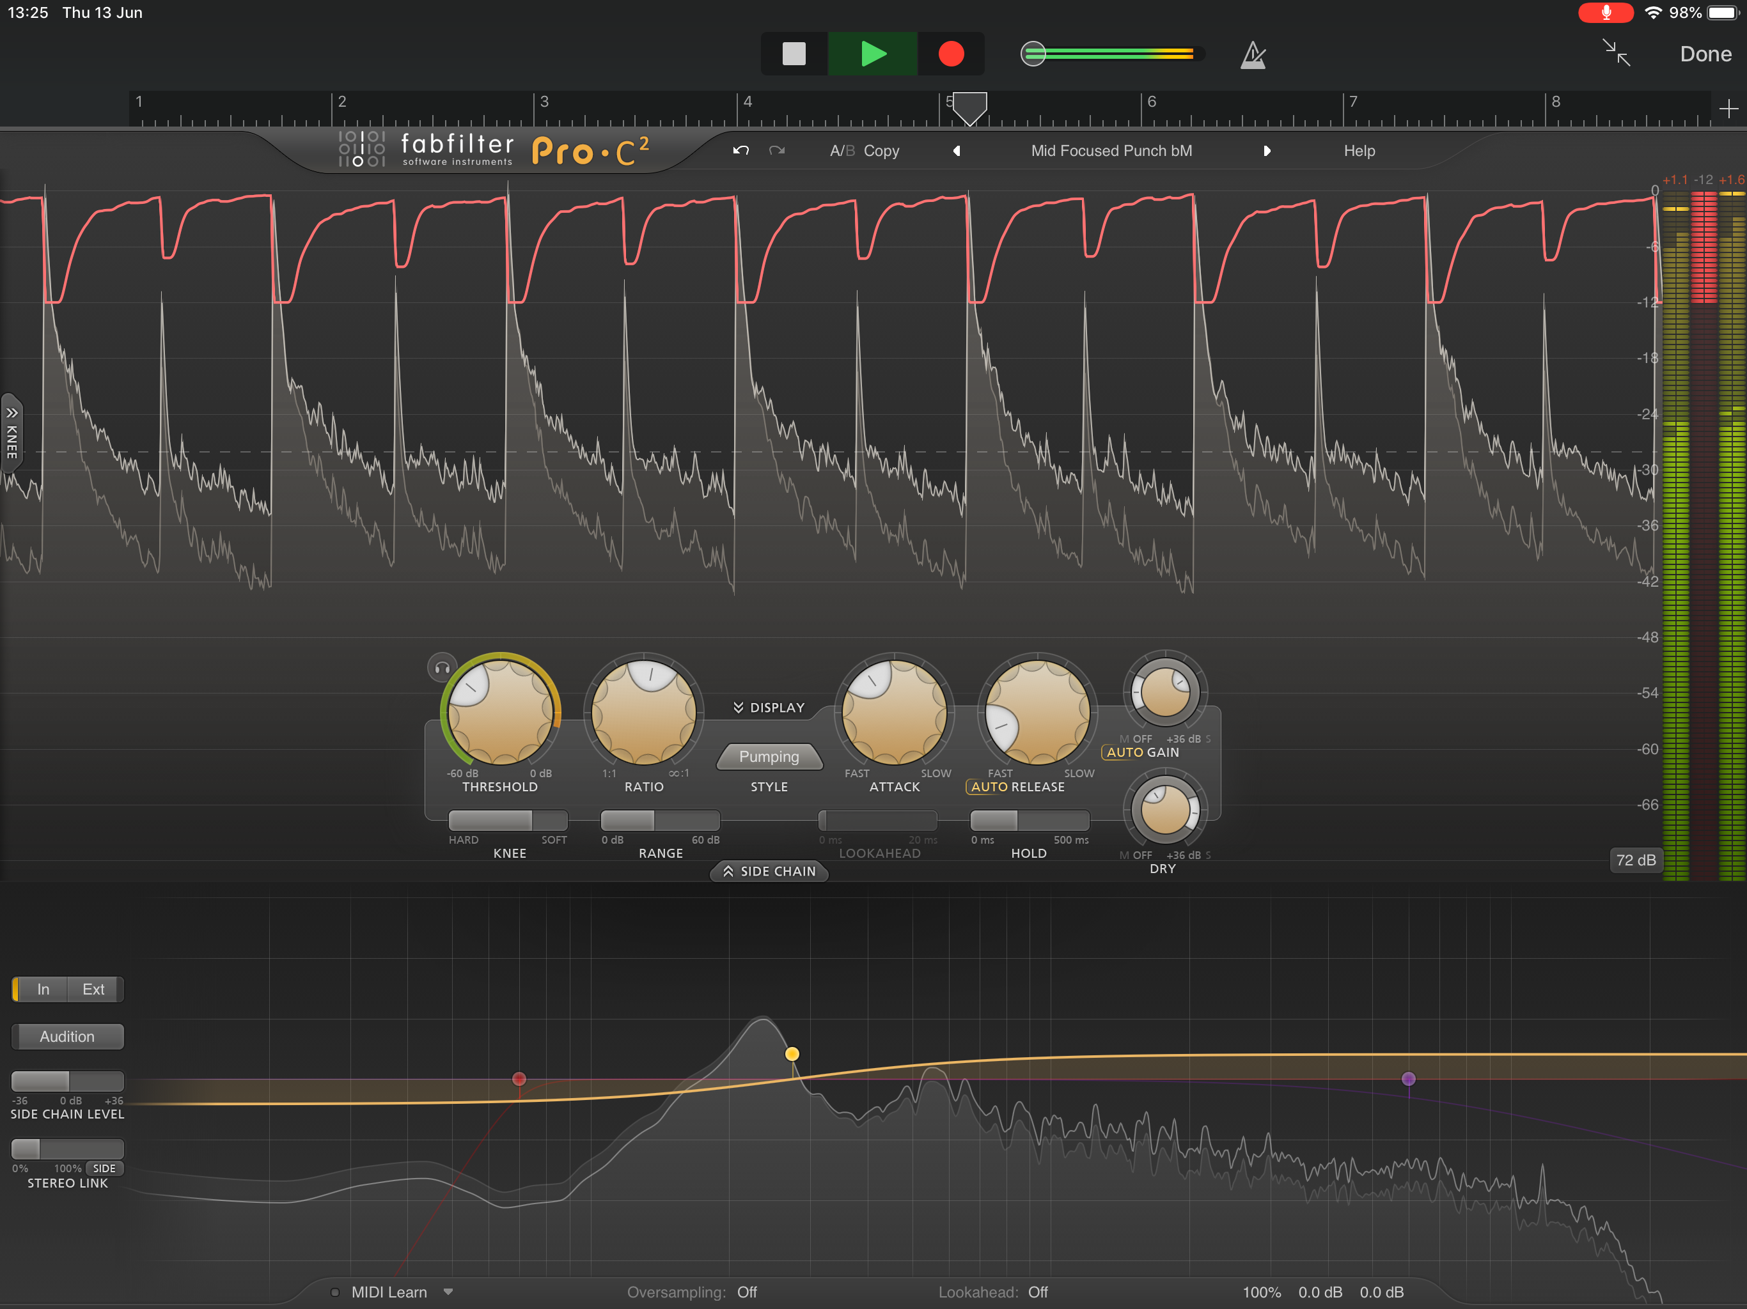This screenshot has width=1747, height=1309.
Task: Click the green play button
Action: click(x=873, y=54)
